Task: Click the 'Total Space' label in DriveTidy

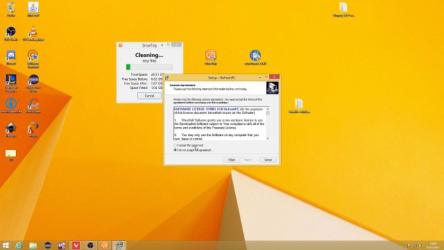Action: (139, 74)
